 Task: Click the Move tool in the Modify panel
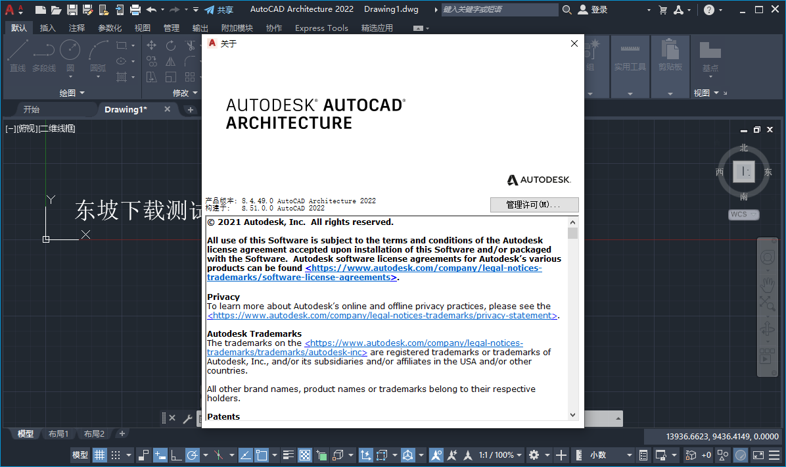[150, 45]
